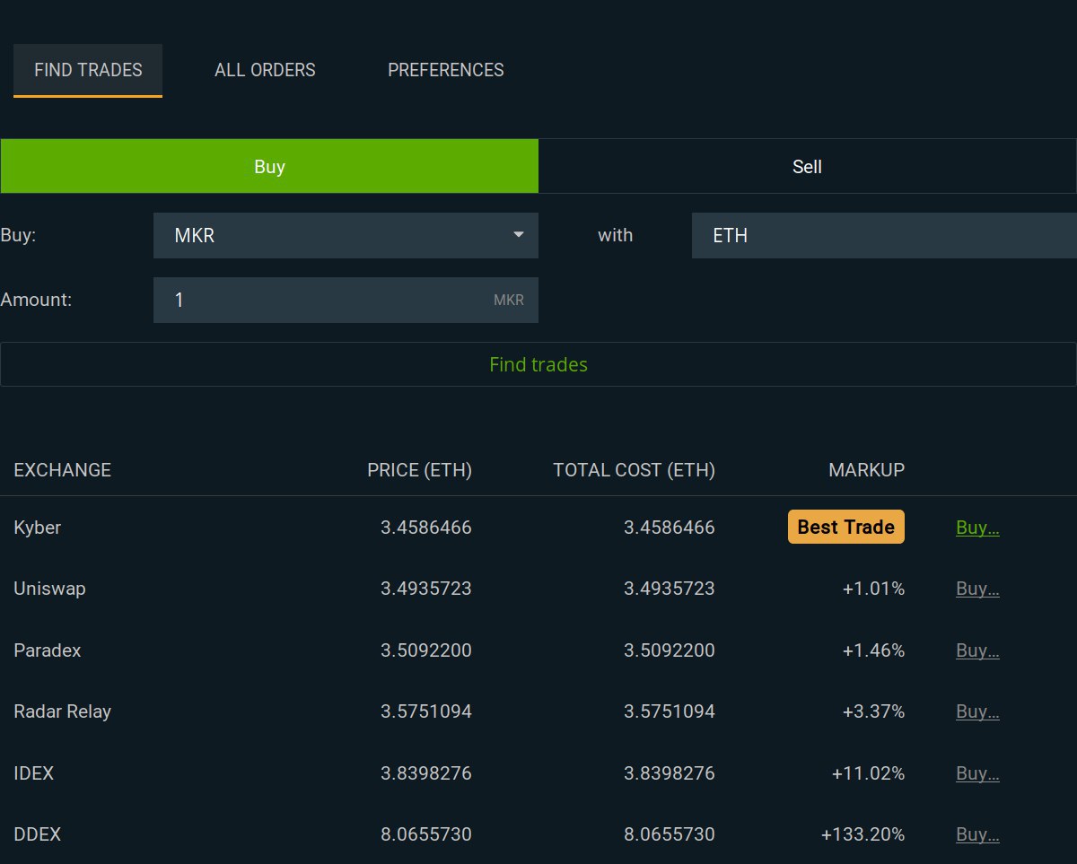Click the Buy link for DDEX

point(977,834)
